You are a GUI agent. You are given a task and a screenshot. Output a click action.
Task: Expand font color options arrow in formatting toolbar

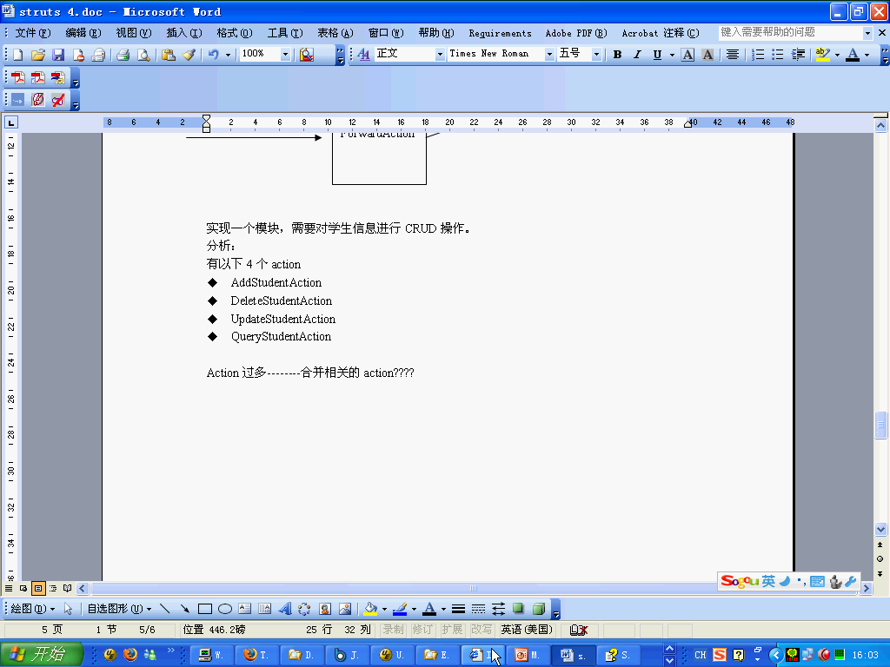point(867,55)
